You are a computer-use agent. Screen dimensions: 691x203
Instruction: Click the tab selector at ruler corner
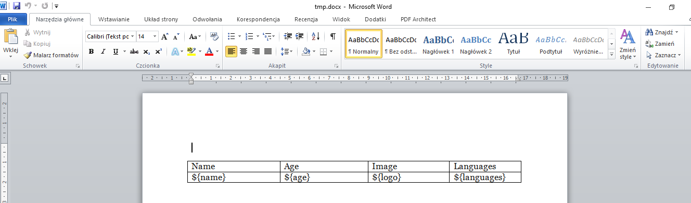5,78
